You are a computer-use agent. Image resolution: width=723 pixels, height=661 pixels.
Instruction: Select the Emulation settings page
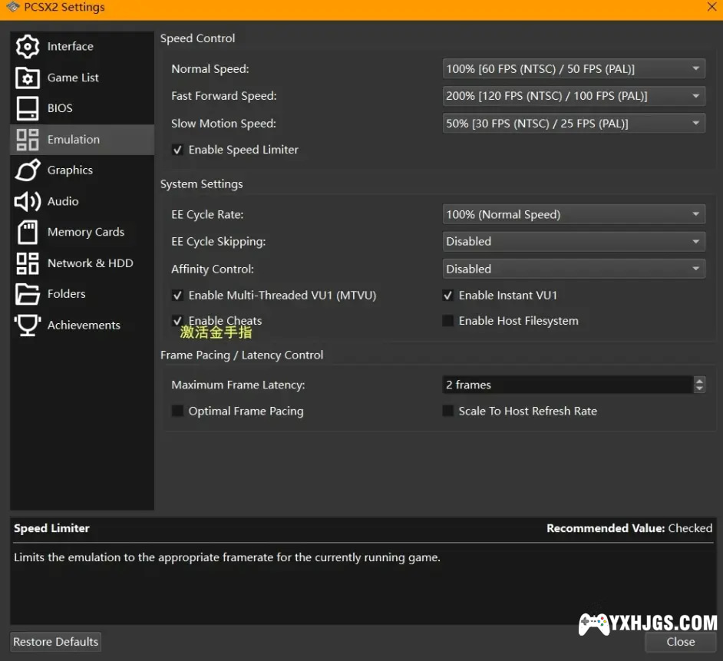coord(73,140)
